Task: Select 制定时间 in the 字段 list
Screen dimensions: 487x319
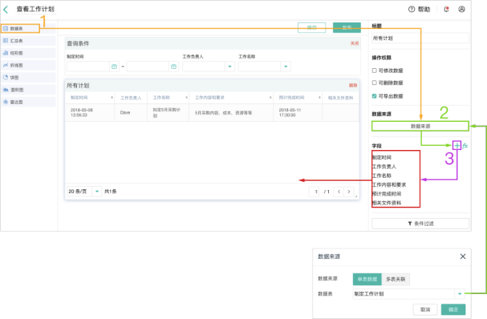Action: pyautogui.click(x=381, y=157)
